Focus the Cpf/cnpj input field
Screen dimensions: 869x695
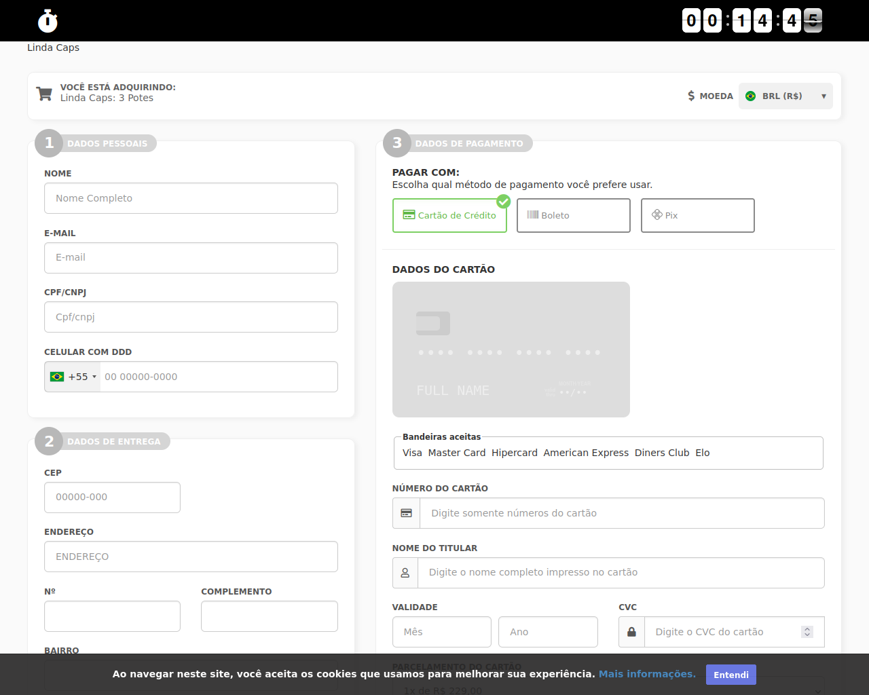click(x=191, y=317)
